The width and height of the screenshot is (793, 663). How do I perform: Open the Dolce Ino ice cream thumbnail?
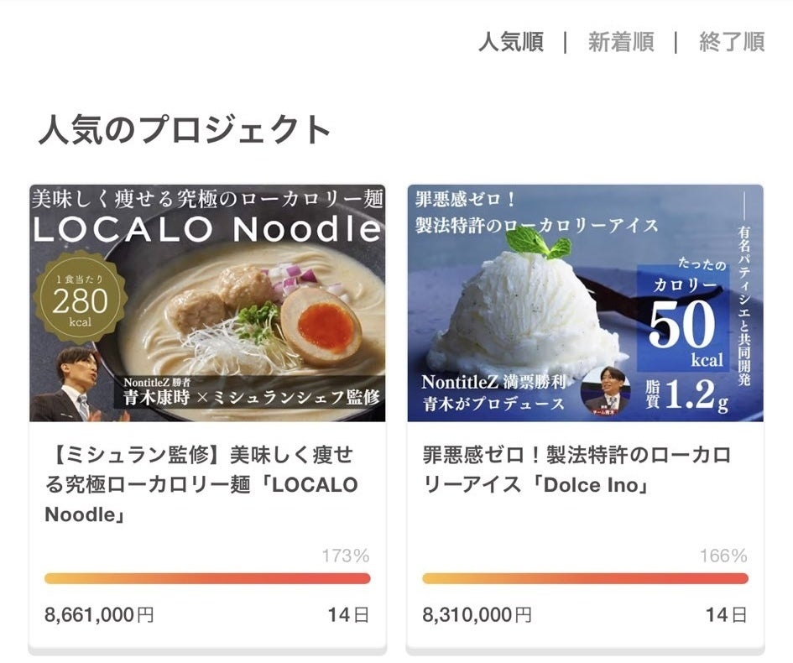coord(585,303)
